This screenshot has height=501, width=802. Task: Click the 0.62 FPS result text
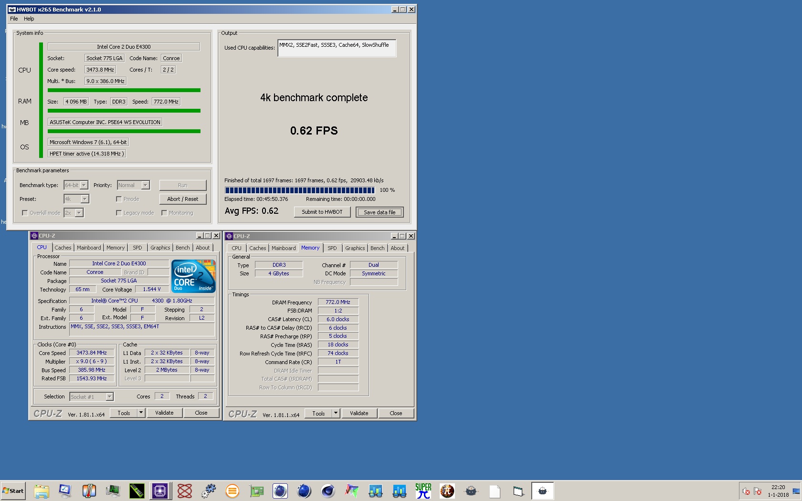point(314,131)
